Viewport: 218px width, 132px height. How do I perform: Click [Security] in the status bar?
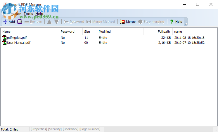[55, 129]
